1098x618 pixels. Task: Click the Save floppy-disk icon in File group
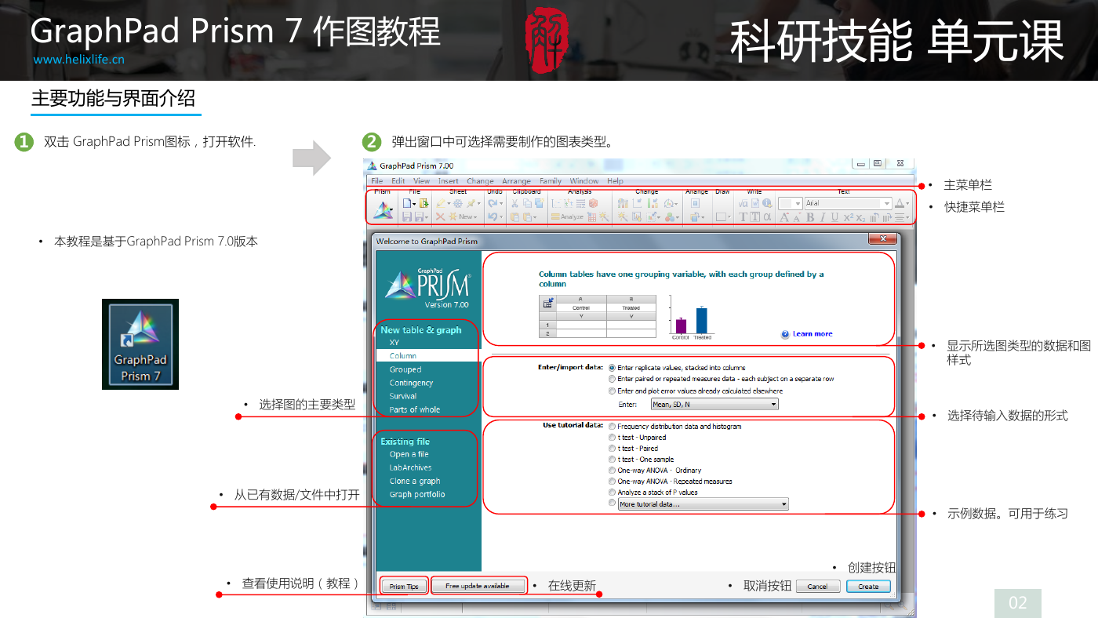tap(406, 217)
